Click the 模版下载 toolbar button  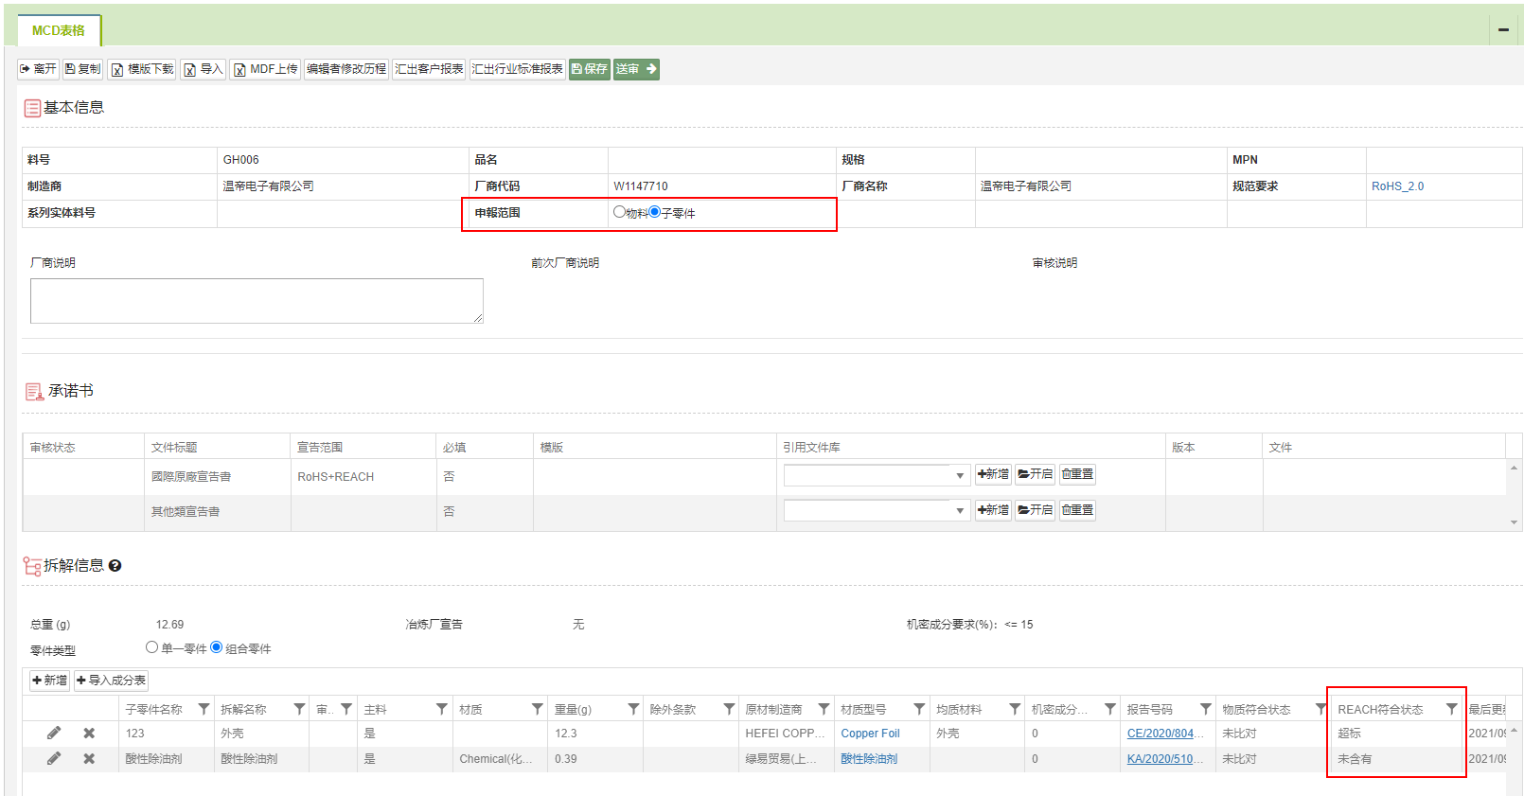(142, 69)
